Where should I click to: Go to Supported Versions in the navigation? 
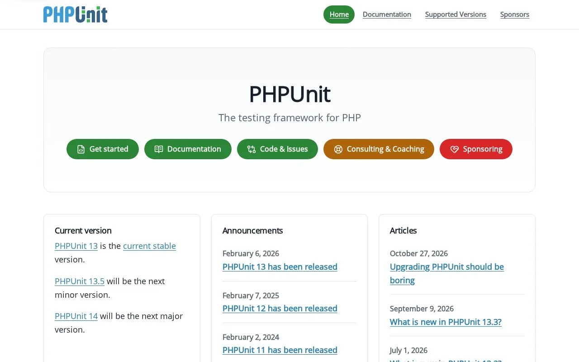click(456, 14)
